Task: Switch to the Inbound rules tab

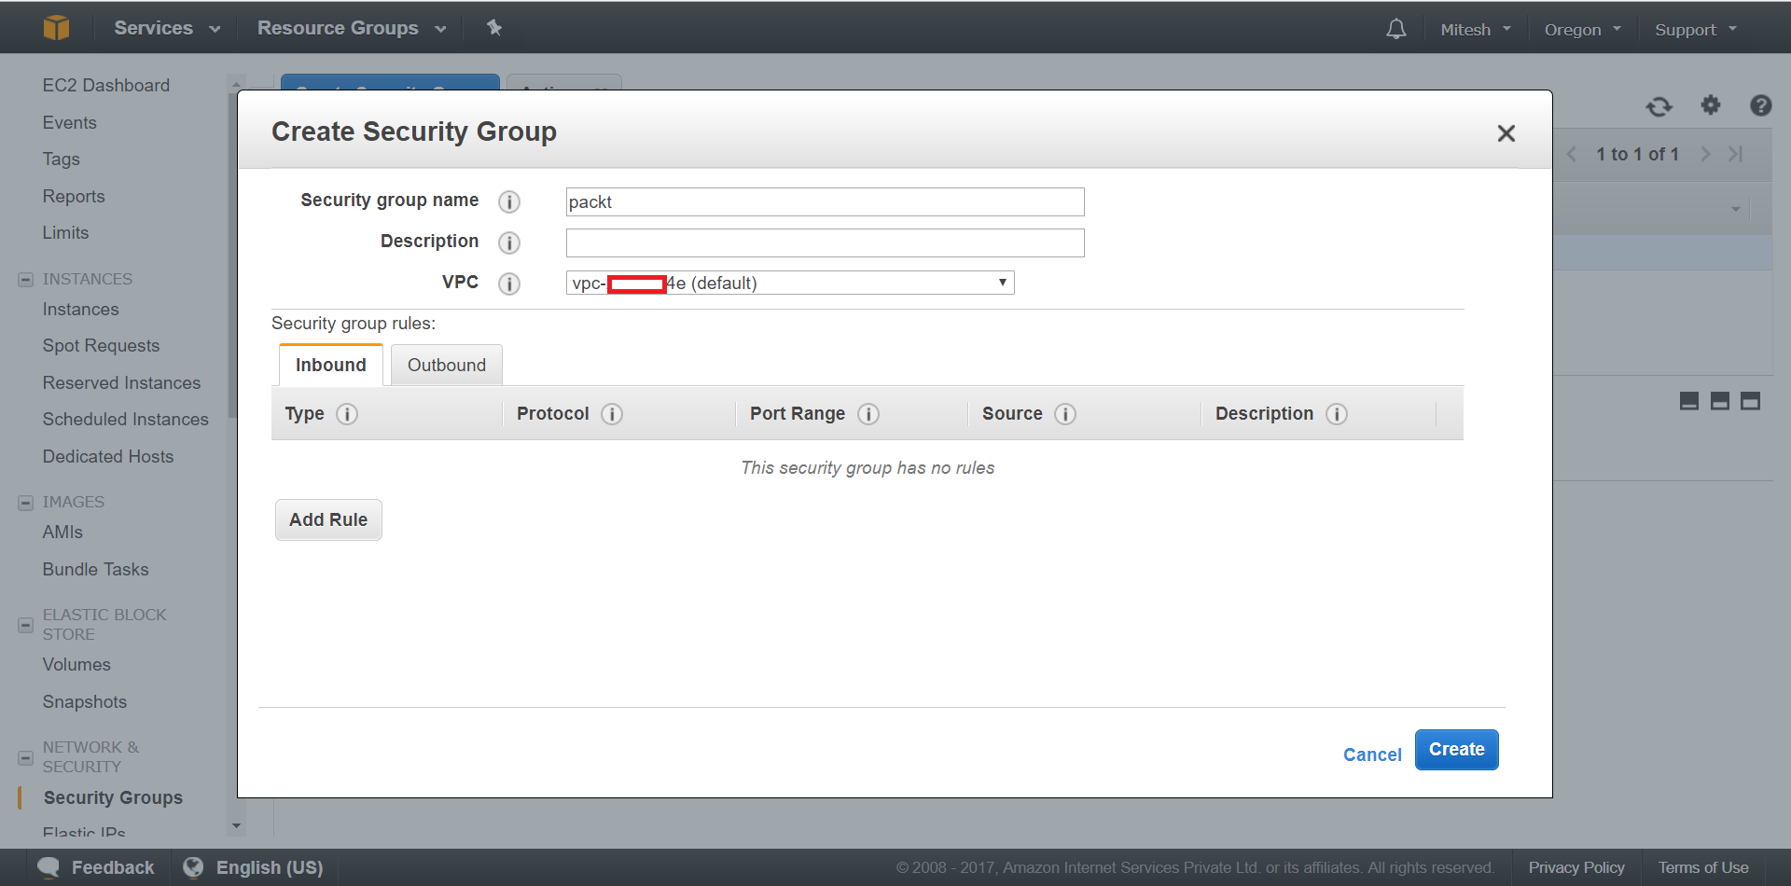Action: (x=331, y=365)
